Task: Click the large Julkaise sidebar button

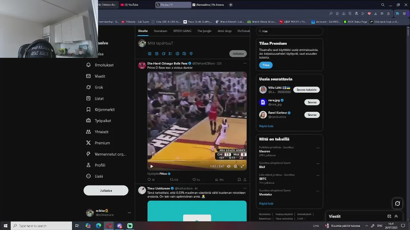Action: point(106,190)
